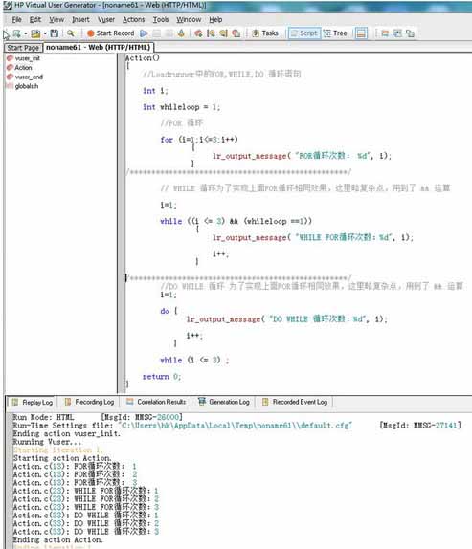Open the Tools menu
The height and width of the screenshot is (549, 472).
(161, 19)
